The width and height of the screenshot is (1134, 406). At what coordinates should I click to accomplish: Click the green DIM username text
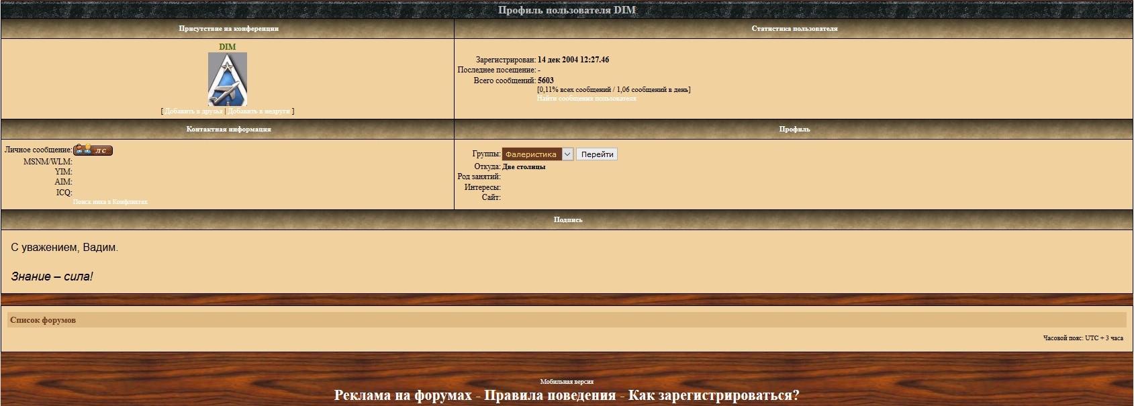pyautogui.click(x=228, y=47)
